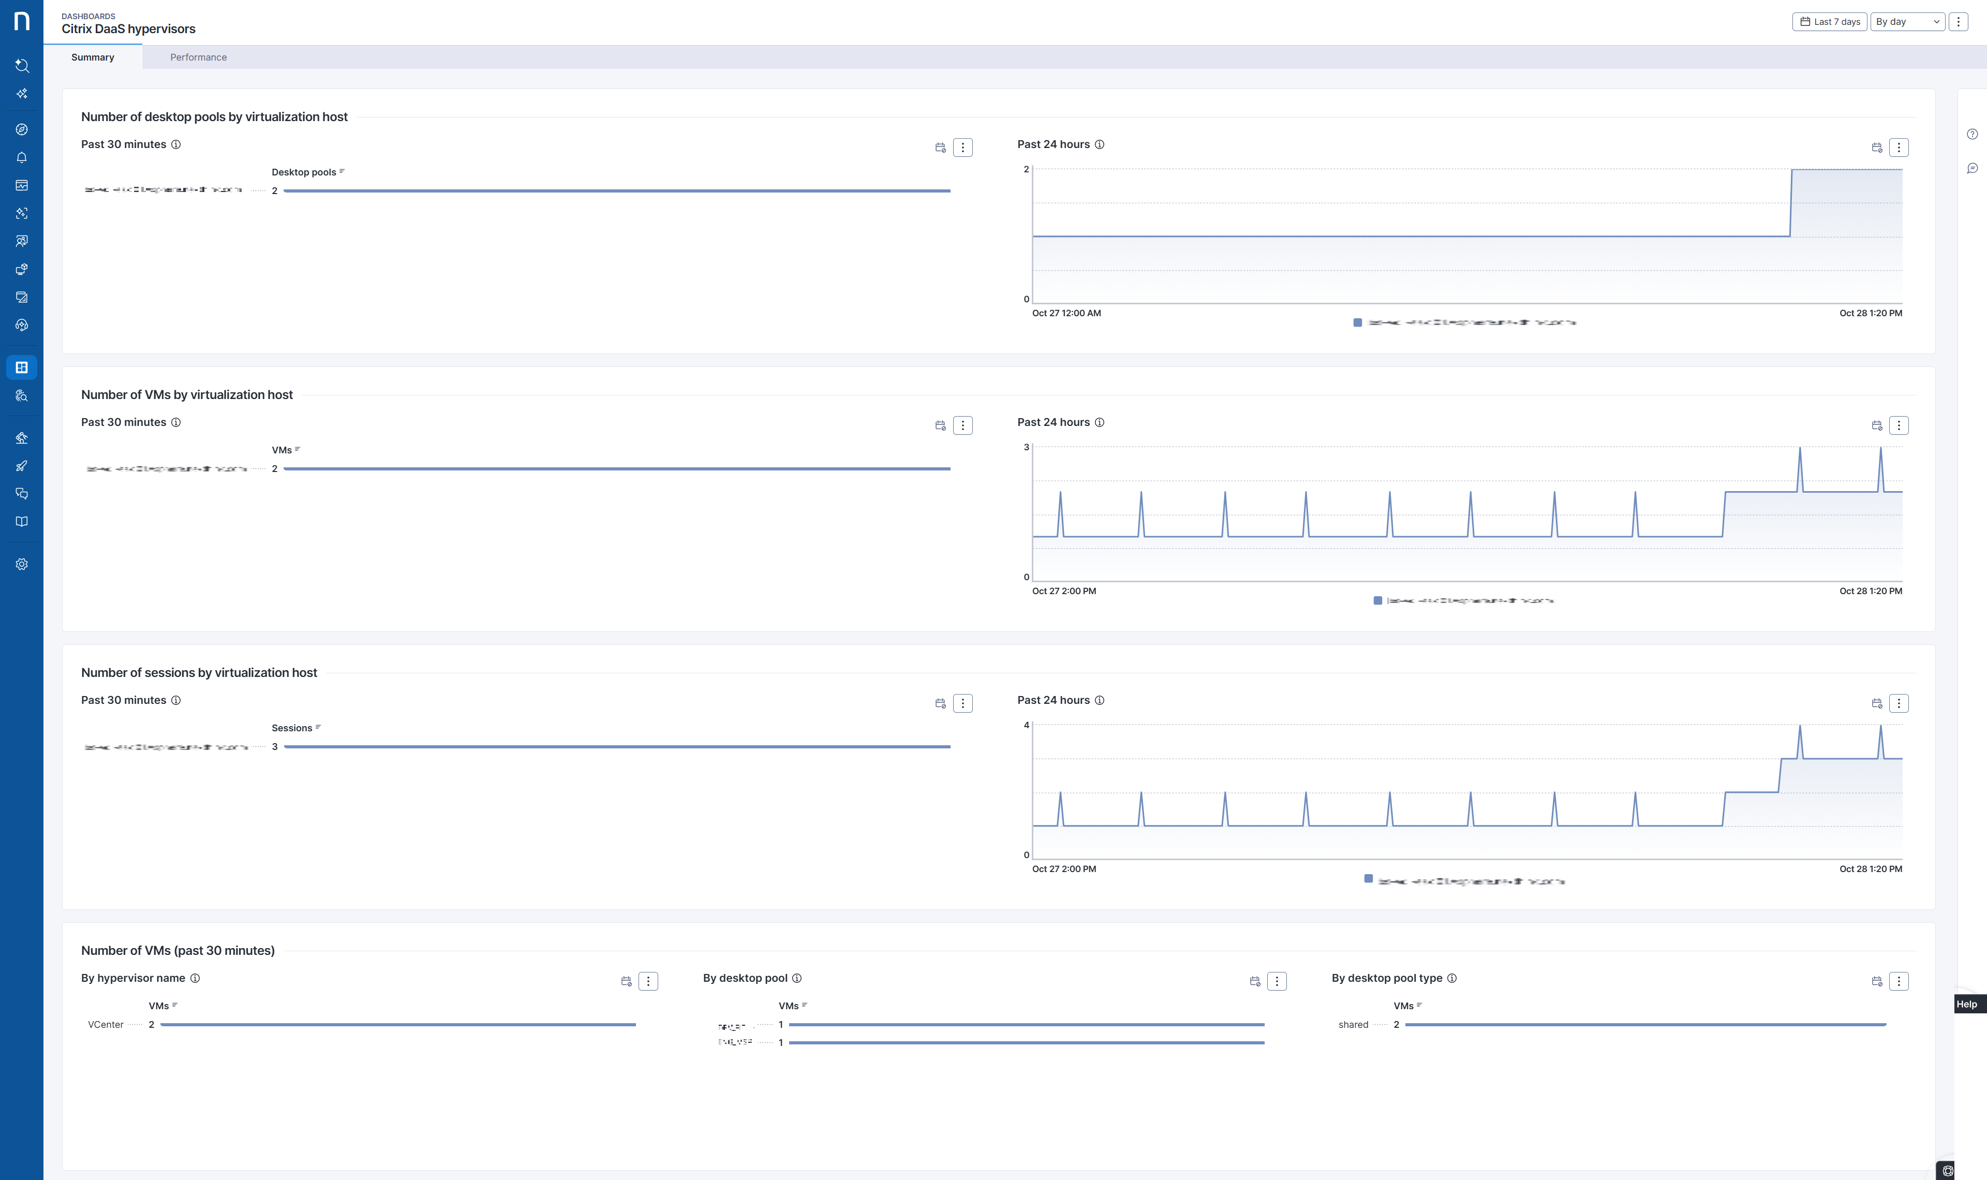Switch to the Performance tab

pyautogui.click(x=198, y=57)
